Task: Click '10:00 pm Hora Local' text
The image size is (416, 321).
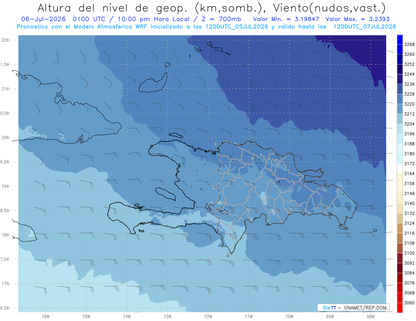Action: pos(154,19)
